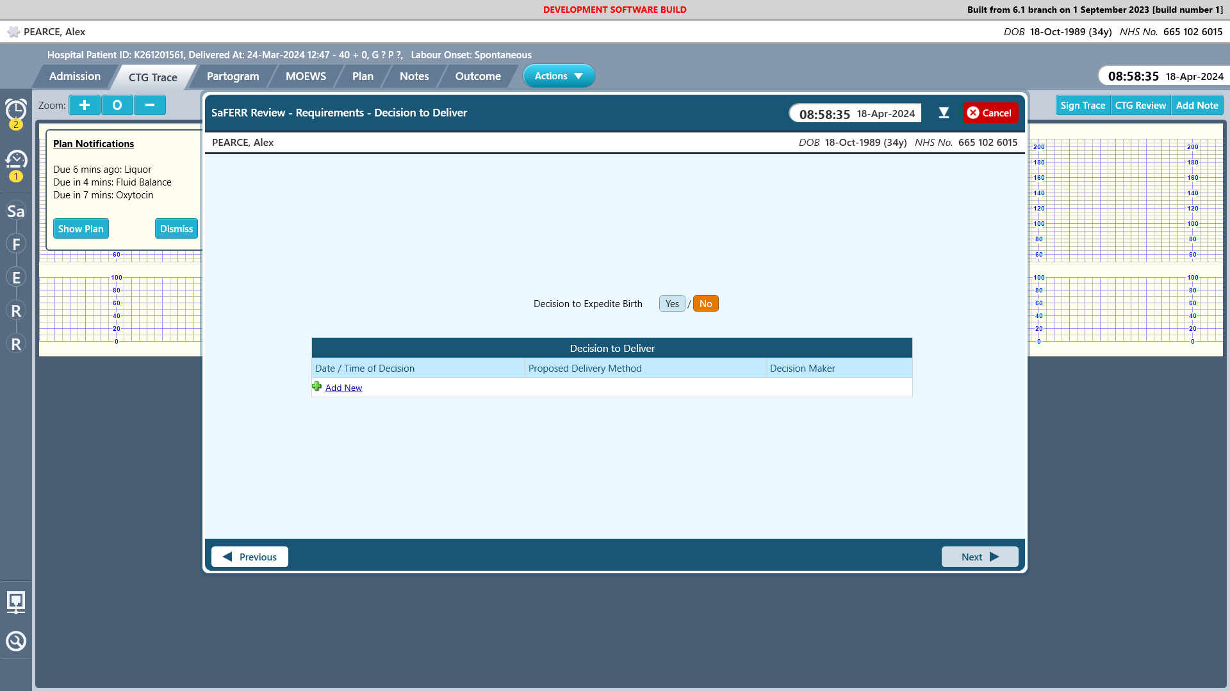The height and width of the screenshot is (691, 1230).
Task: Click the Proposed Delivery Method column header
Action: (645, 368)
